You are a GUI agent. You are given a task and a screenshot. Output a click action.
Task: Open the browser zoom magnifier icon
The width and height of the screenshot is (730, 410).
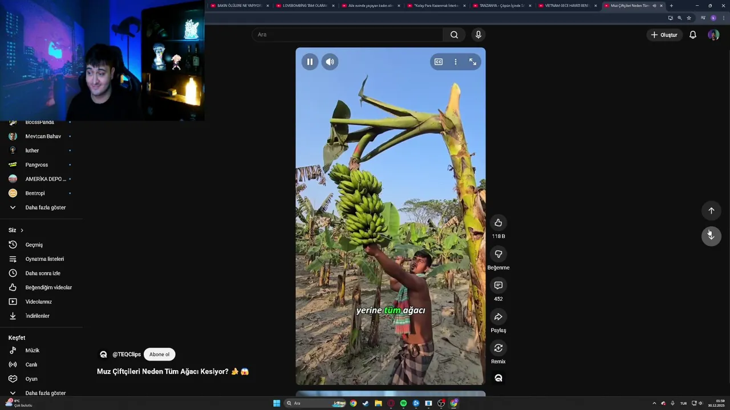(x=680, y=18)
